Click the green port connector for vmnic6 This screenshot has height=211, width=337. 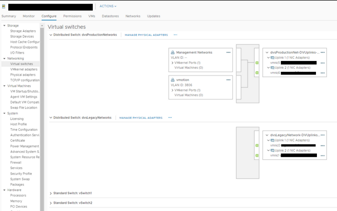(257, 73)
